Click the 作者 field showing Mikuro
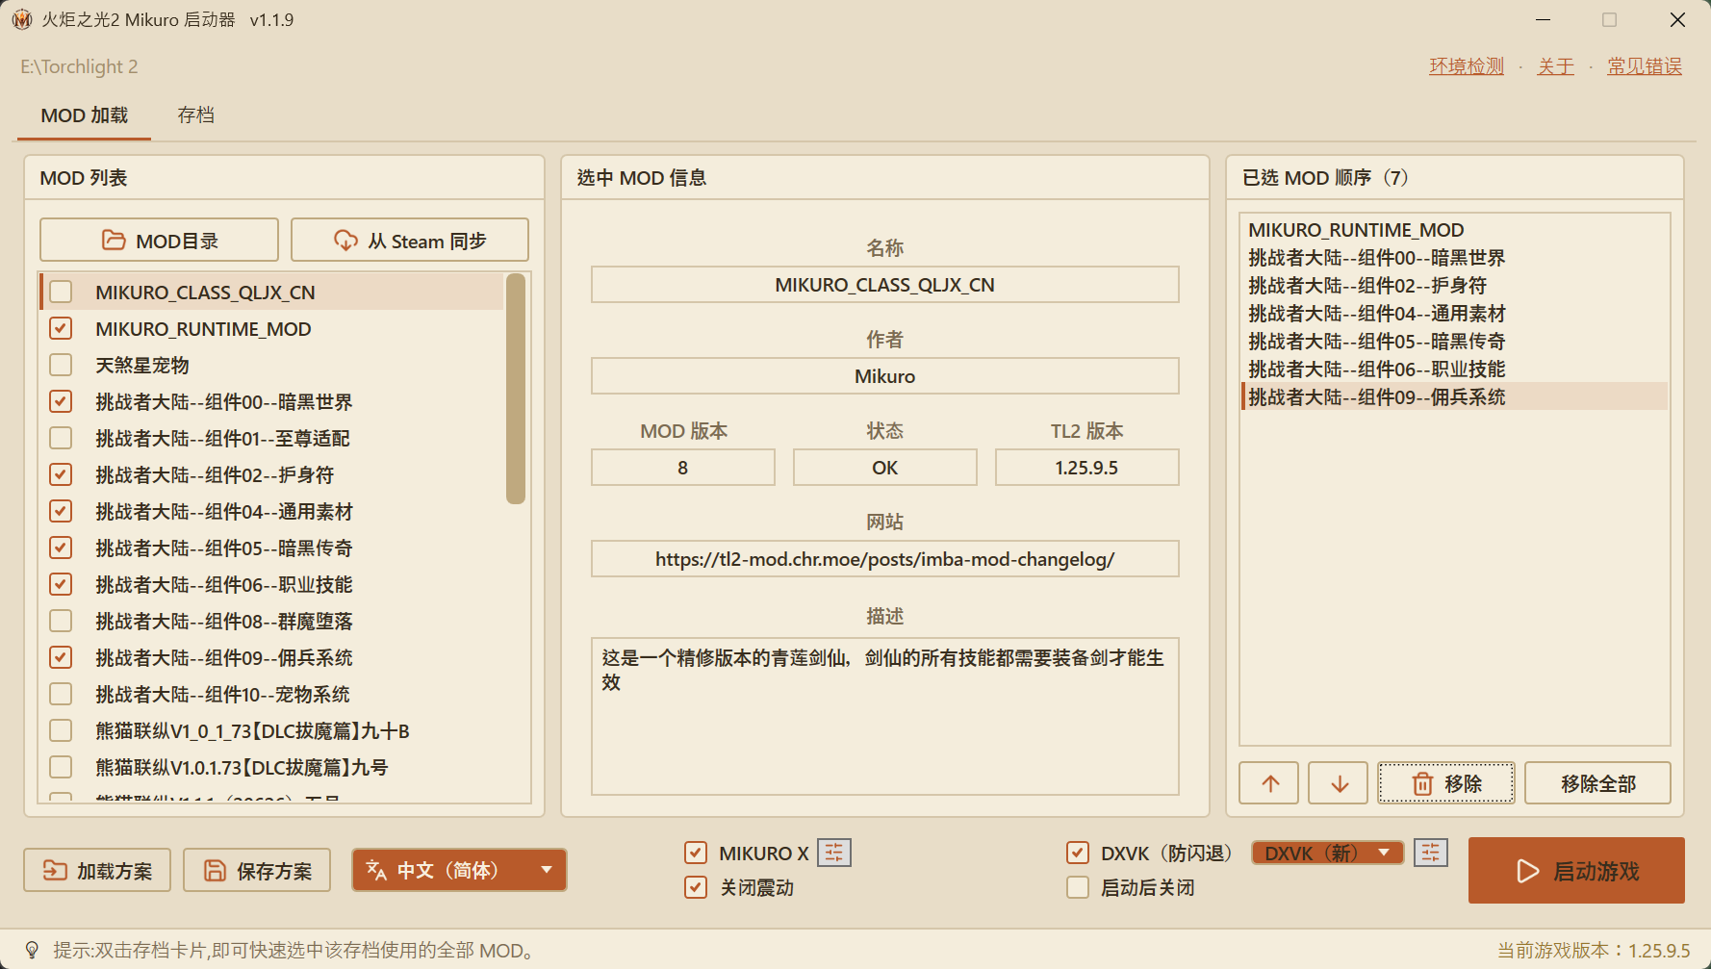Viewport: 1711px width, 969px height. (x=884, y=376)
